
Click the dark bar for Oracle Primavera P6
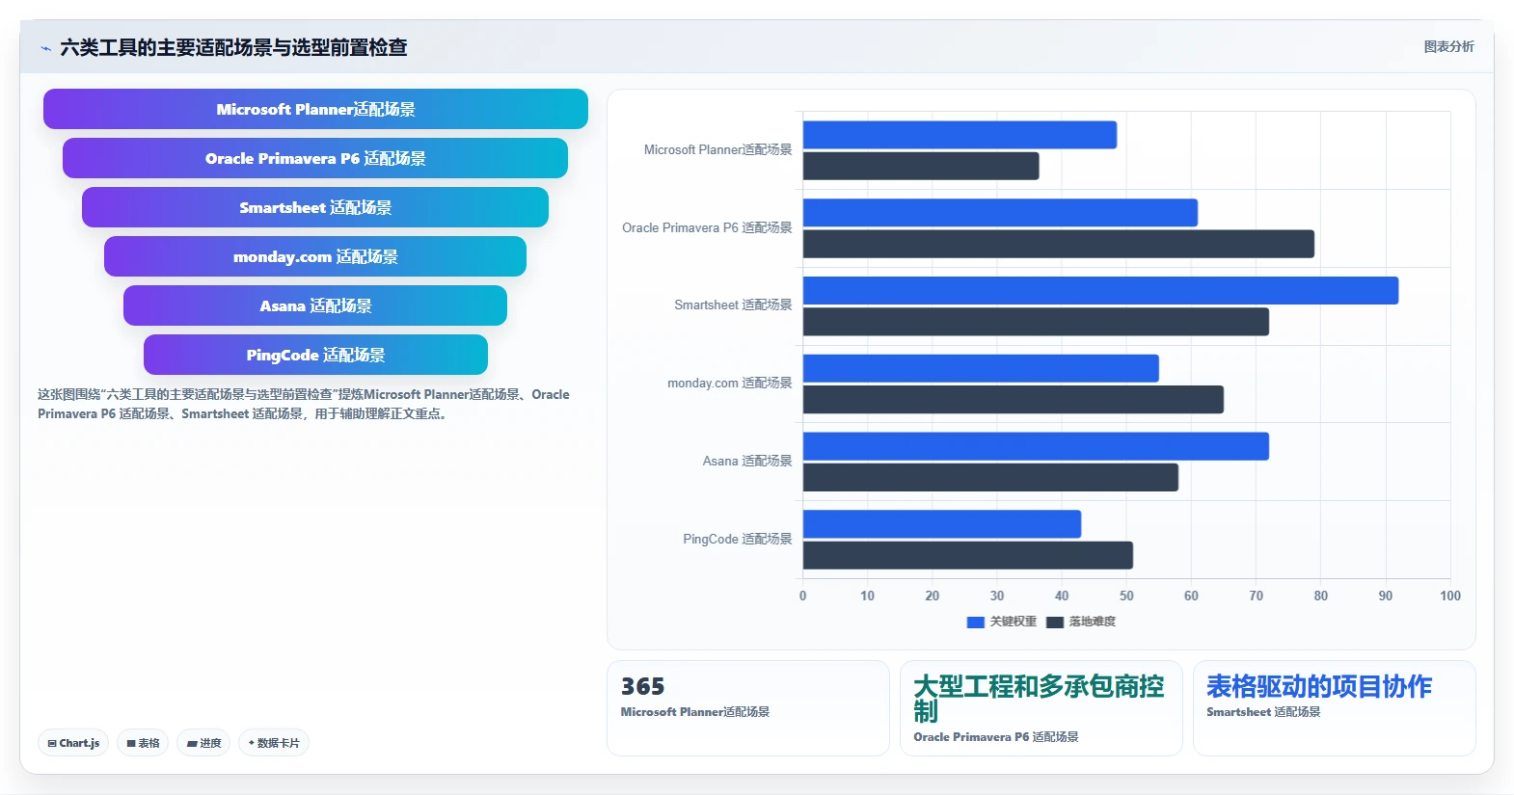point(1059,244)
